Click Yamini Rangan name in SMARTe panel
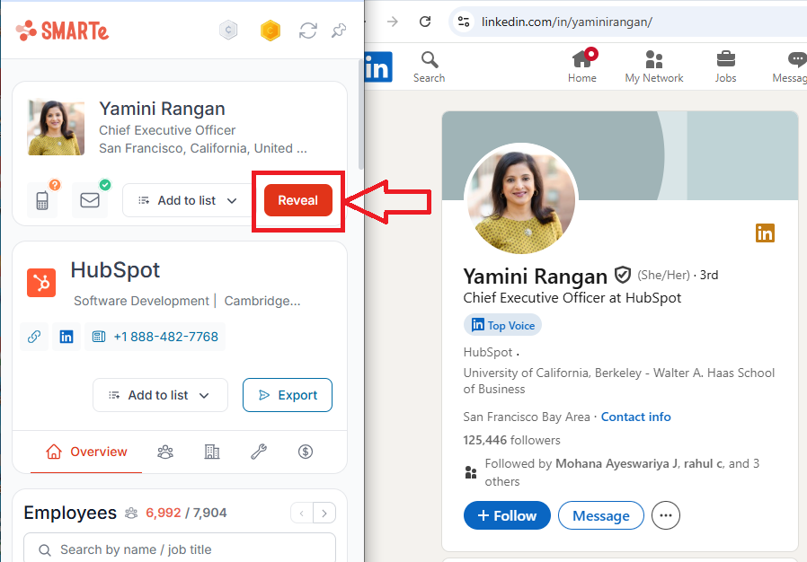Screen dimensions: 807x562 pyautogui.click(x=162, y=109)
